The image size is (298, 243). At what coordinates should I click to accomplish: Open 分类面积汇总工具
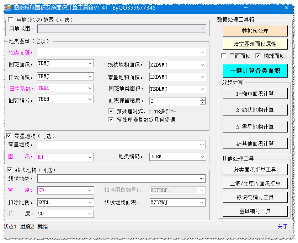click(x=255, y=170)
